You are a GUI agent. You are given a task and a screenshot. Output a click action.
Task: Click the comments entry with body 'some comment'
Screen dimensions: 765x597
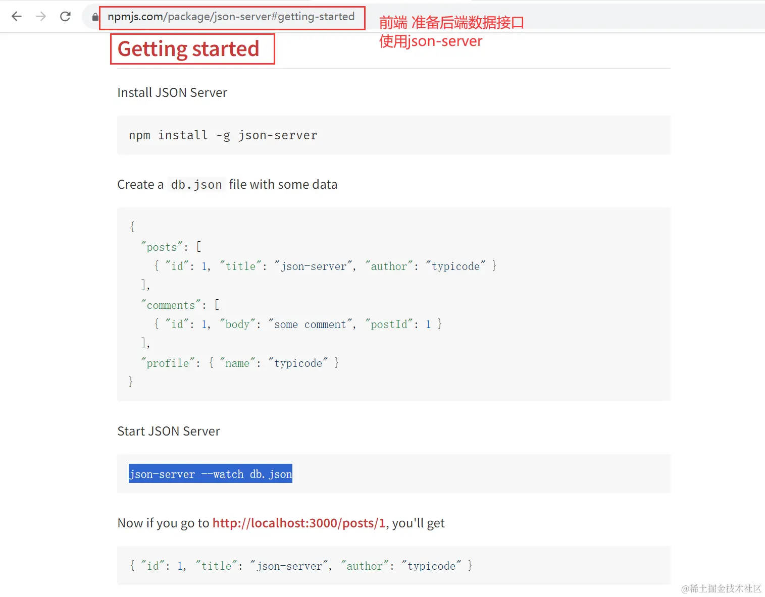coord(298,324)
